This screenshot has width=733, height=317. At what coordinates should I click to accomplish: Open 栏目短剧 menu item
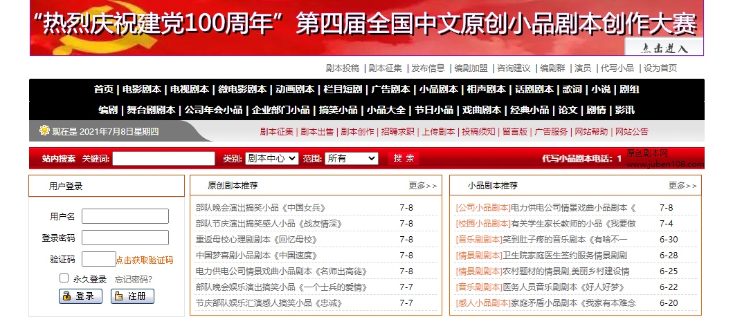(x=343, y=89)
